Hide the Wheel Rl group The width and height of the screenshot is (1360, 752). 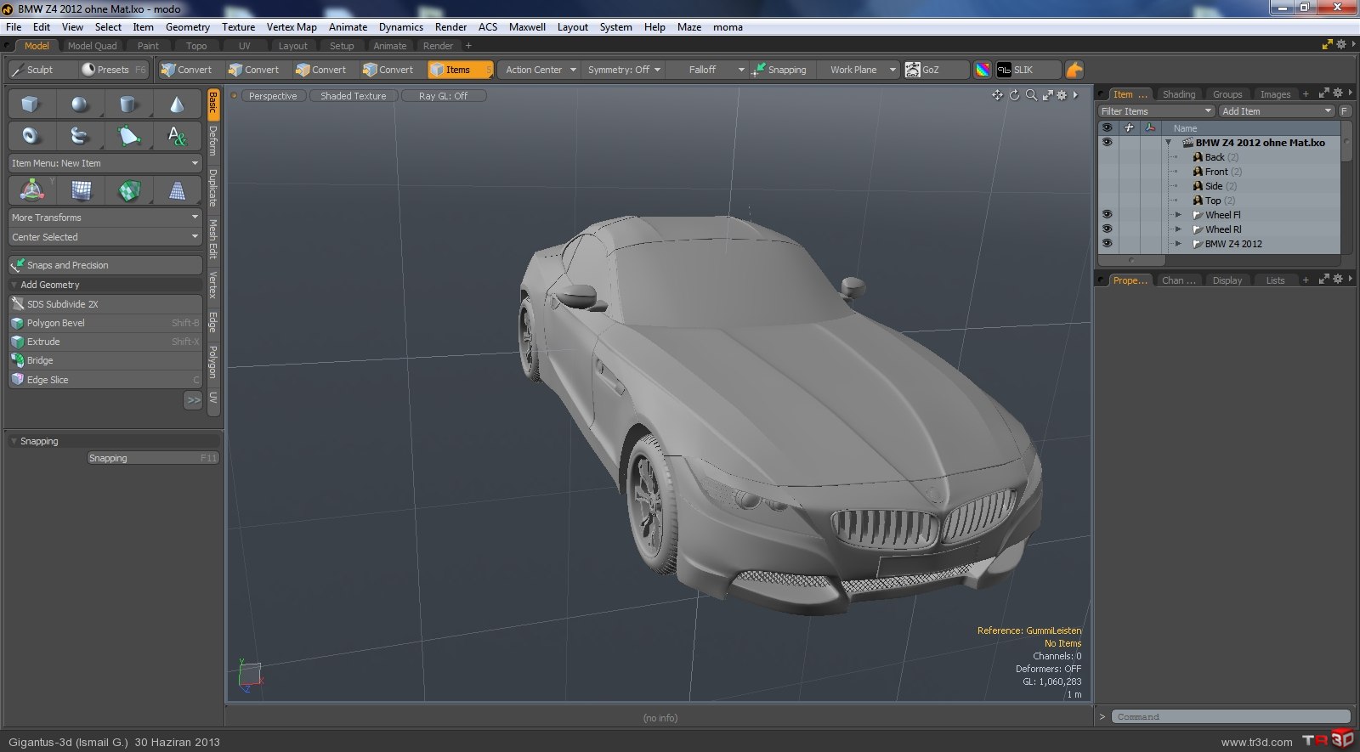1107,229
